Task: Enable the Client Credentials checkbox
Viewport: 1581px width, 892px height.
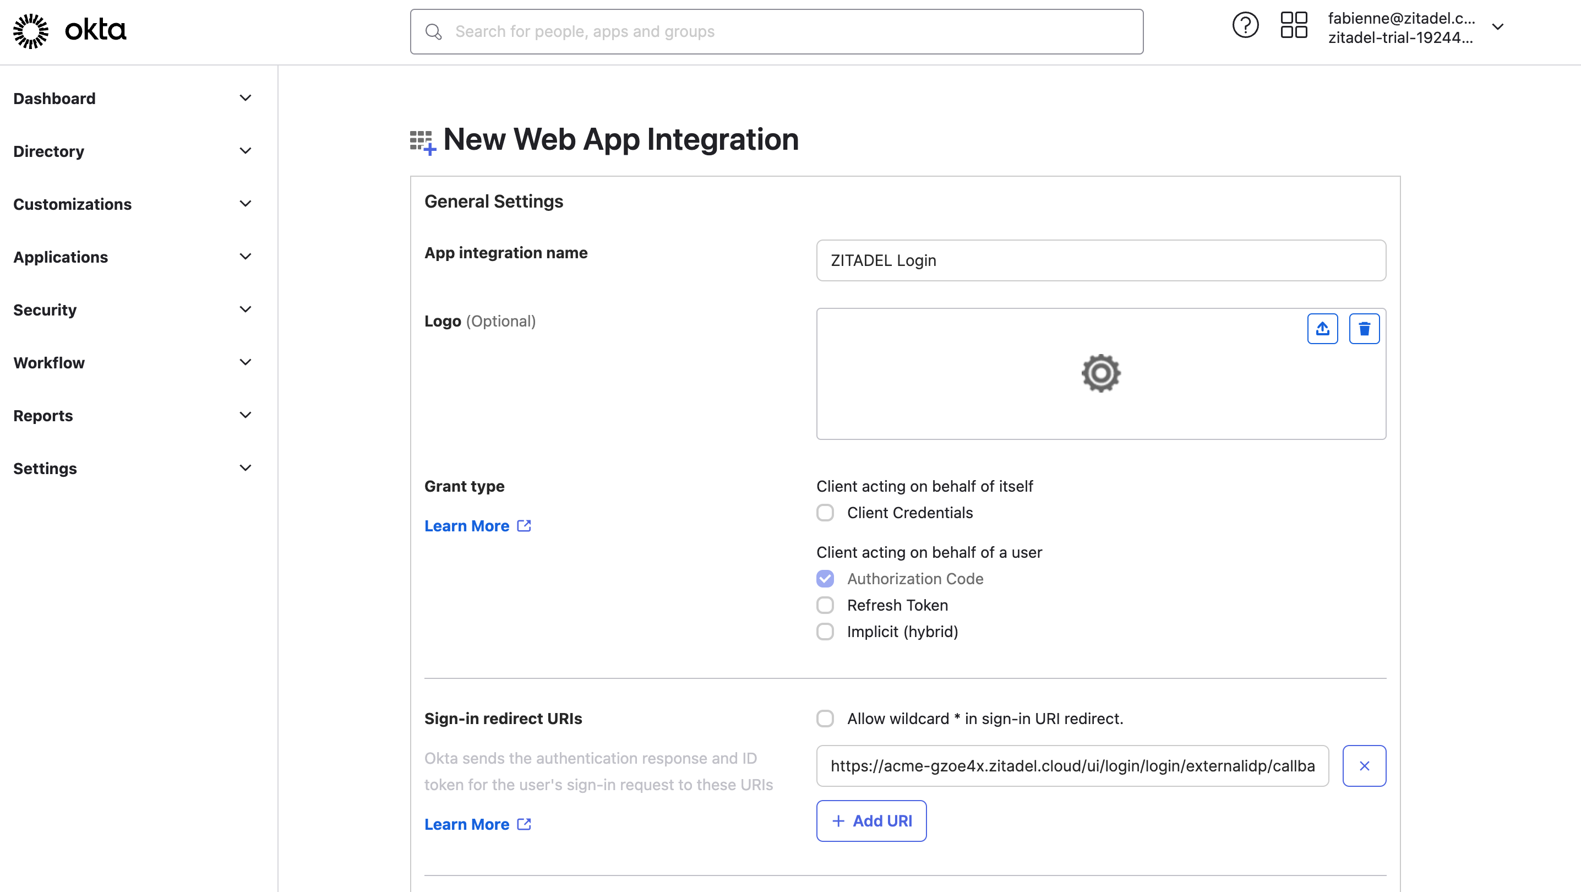Action: point(825,512)
